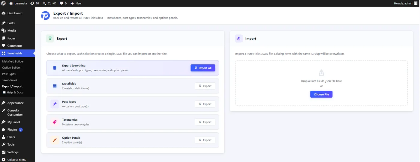Screen dimensions: 420x162
Task: Click the Post Types pin icon
Action: pos(55,104)
